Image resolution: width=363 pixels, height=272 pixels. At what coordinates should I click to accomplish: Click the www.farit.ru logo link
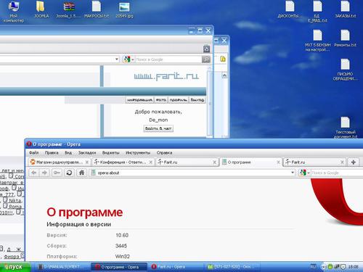166,76
